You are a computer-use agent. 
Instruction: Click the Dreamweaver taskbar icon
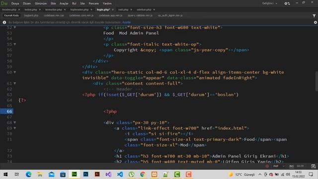coord(74,175)
